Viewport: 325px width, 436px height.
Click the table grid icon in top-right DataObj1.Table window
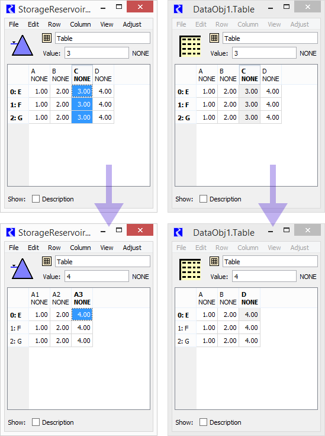[214, 38]
